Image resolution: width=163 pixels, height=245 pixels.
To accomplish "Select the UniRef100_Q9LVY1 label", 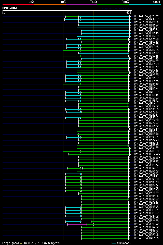I will tap(146, 104).
